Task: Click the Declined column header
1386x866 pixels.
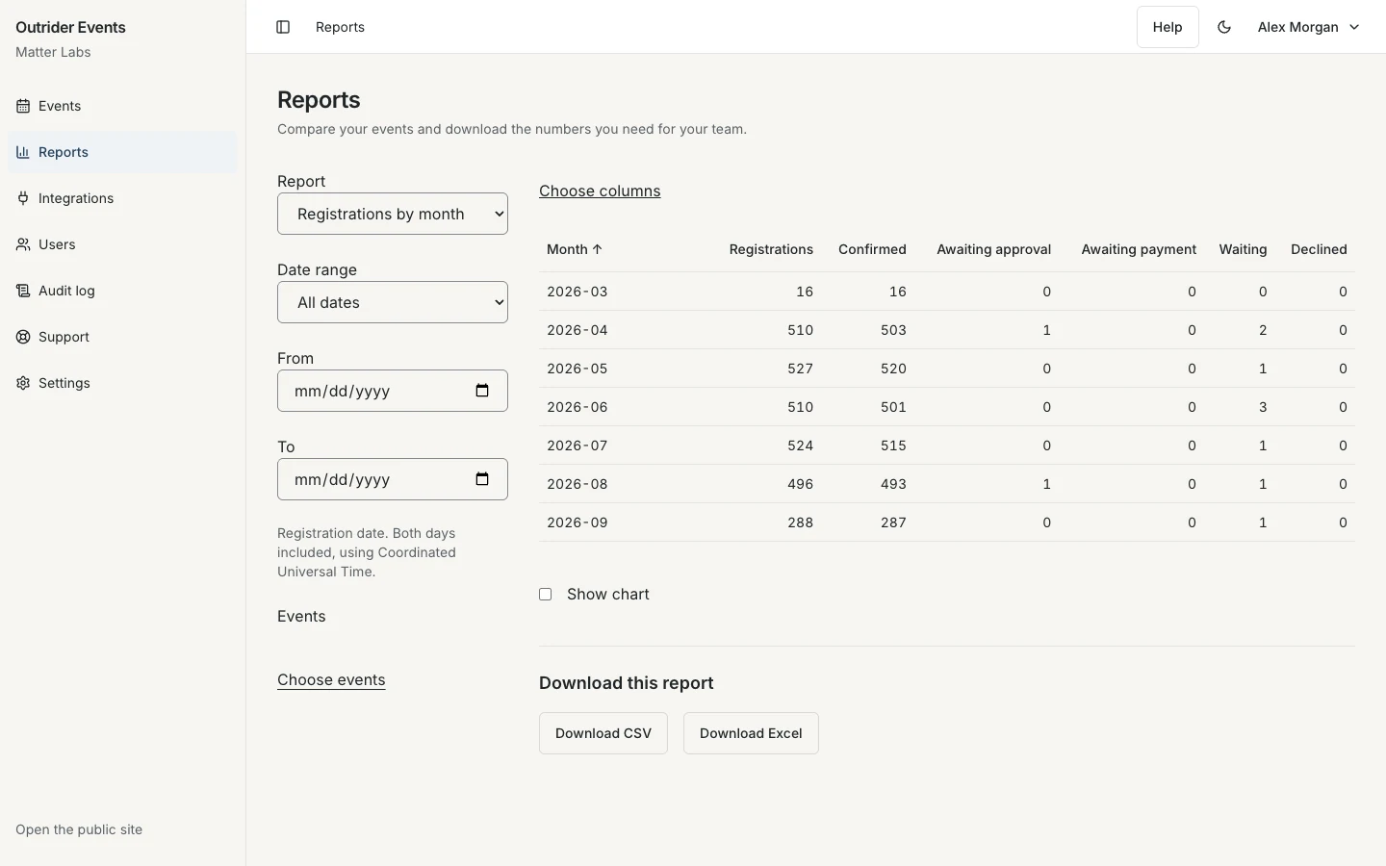Action: click(1319, 249)
